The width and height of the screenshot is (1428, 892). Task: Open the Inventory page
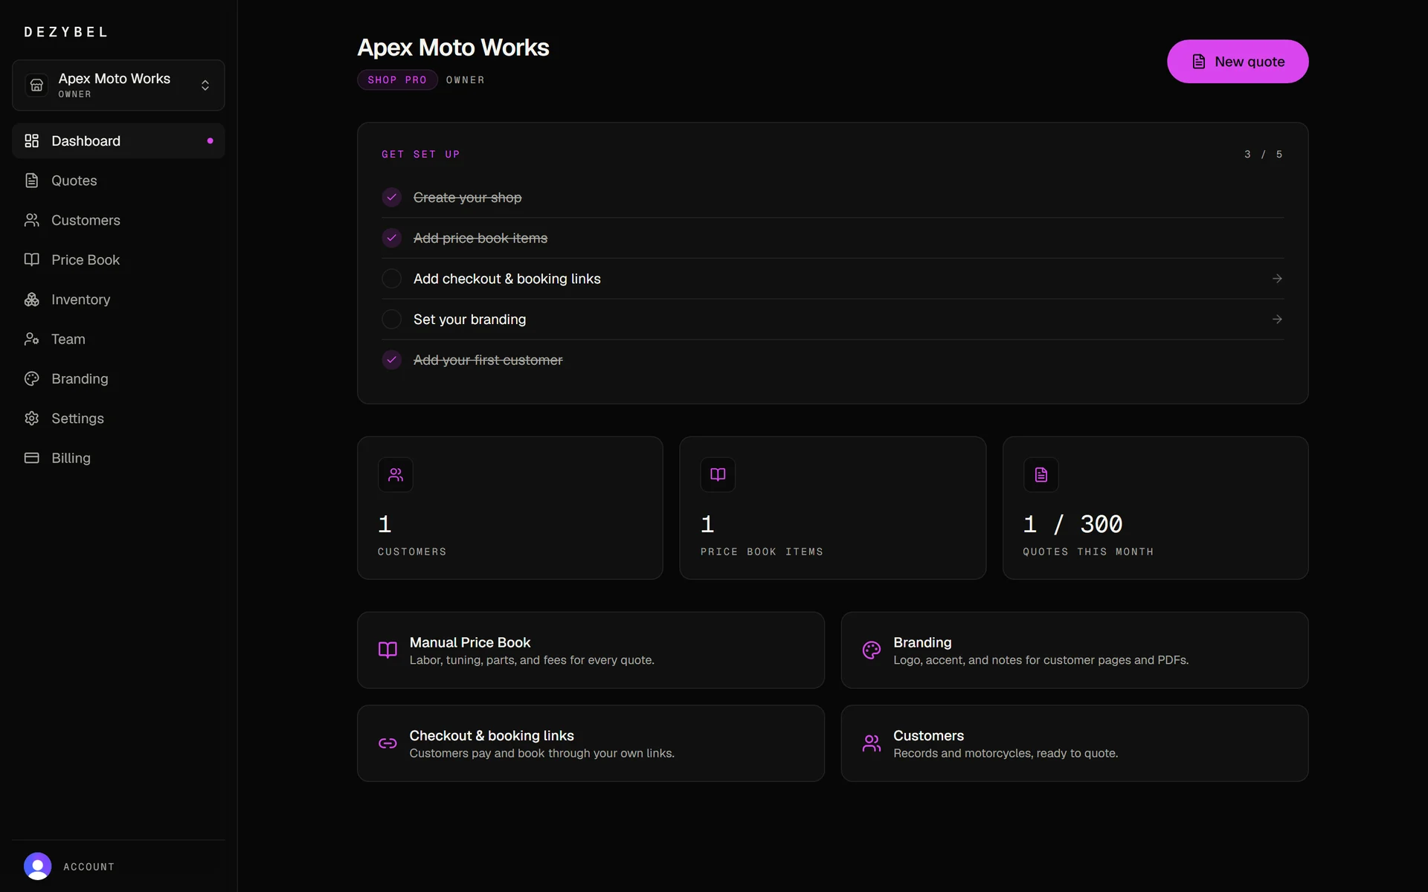pyautogui.click(x=118, y=300)
